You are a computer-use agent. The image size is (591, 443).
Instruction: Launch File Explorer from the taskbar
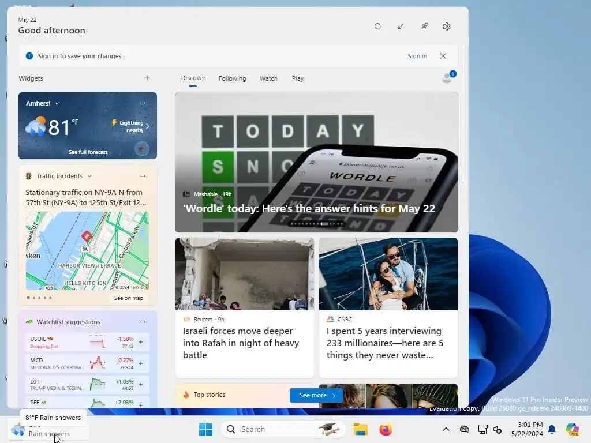[x=360, y=429]
